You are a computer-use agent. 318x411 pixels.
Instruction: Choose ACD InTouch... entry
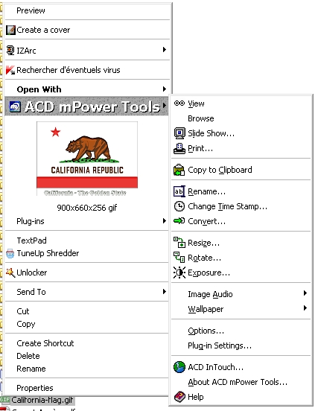[x=241, y=367]
